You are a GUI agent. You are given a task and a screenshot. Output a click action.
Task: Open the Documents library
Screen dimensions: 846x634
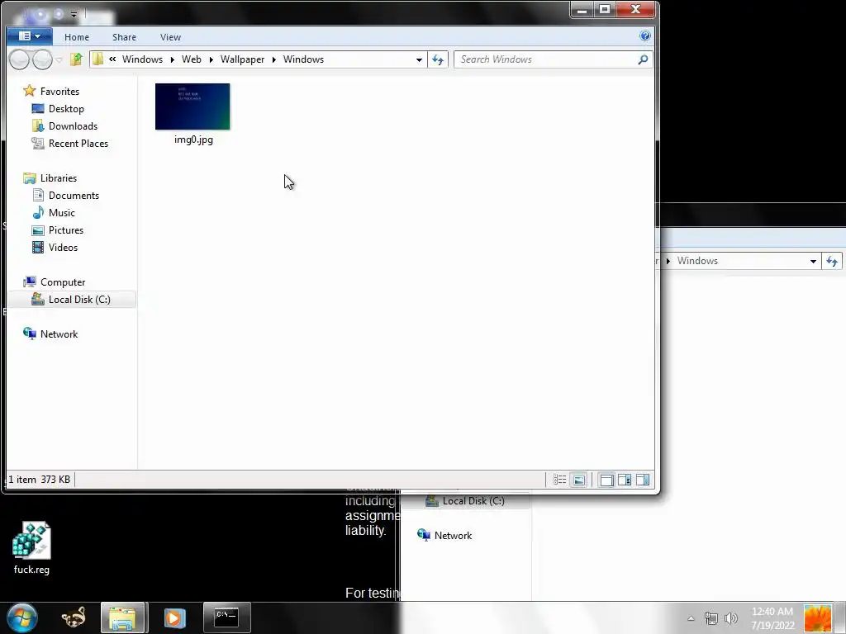pyautogui.click(x=74, y=196)
